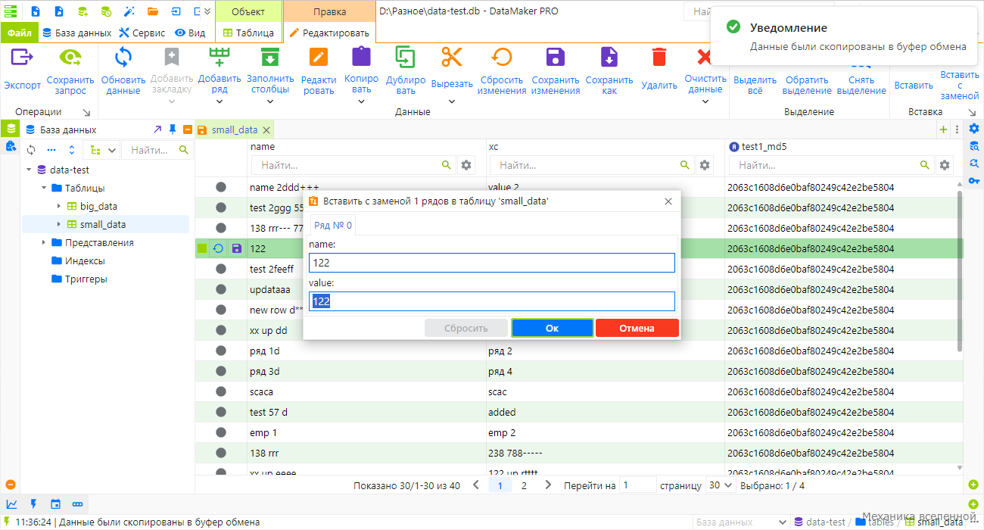Click Сохранить запрос icon
984x530 pixels.
point(70,58)
